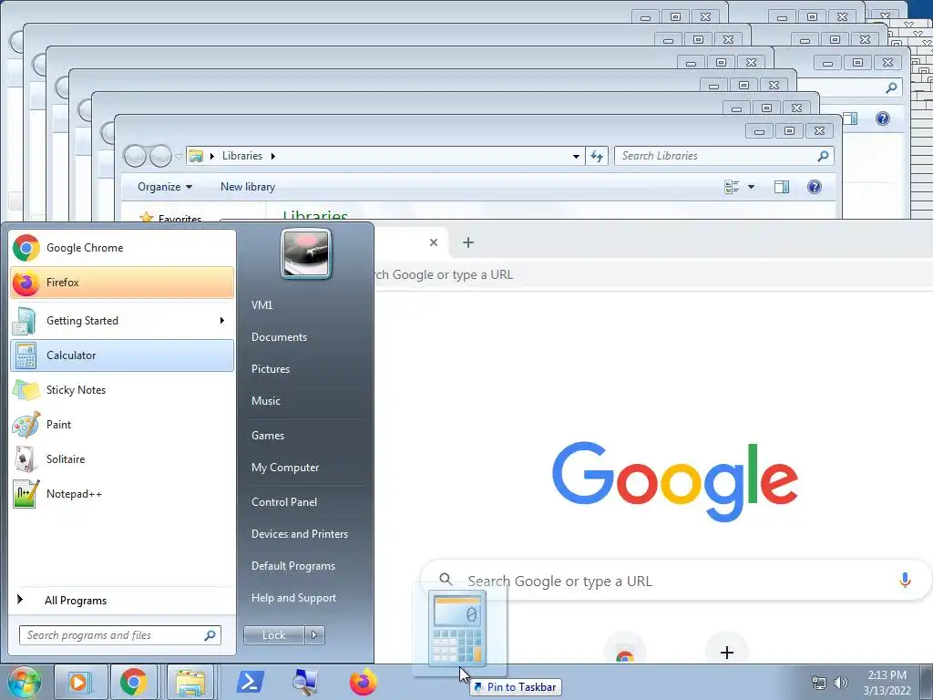
Task: Open the Chrome shortcut tile below search
Action: click(625, 653)
